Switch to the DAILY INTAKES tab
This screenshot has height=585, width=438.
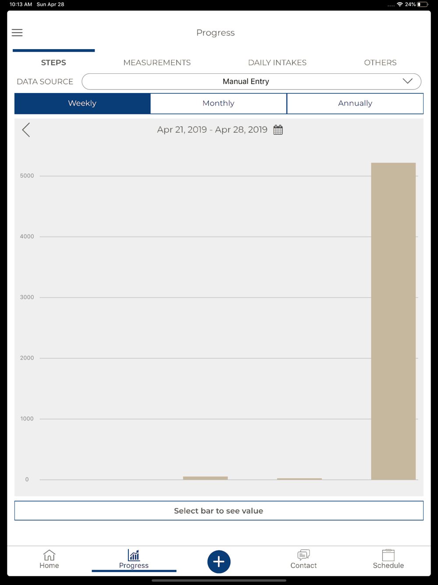pyautogui.click(x=277, y=63)
